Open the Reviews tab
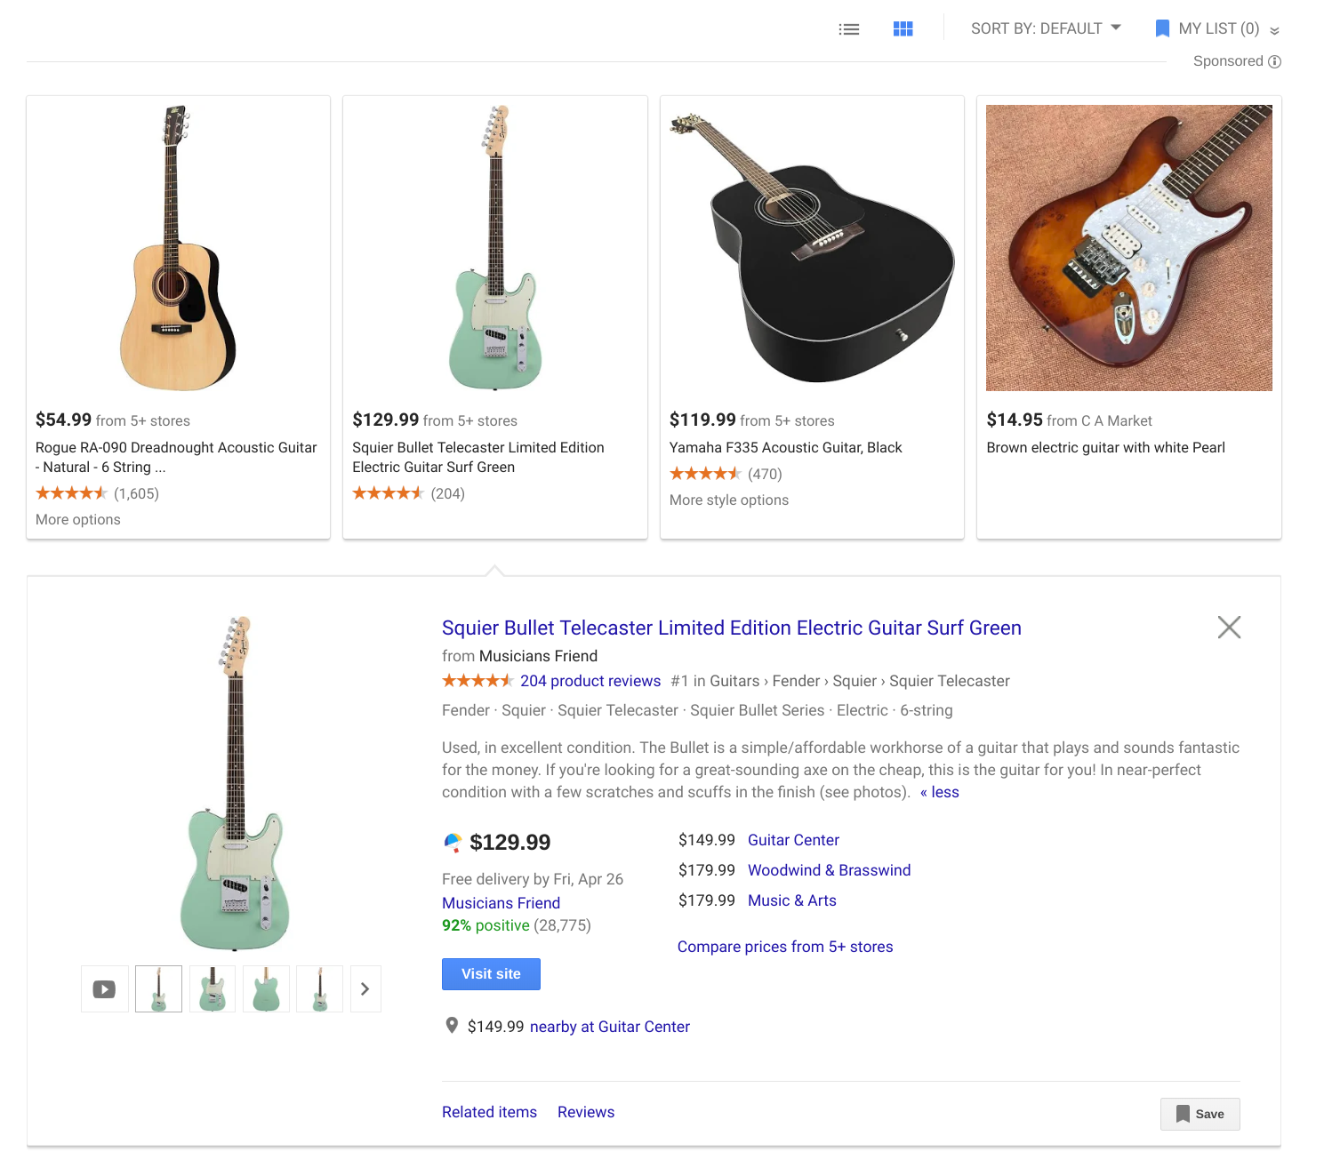This screenshot has width=1324, height=1152. (x=586, y=1111)
